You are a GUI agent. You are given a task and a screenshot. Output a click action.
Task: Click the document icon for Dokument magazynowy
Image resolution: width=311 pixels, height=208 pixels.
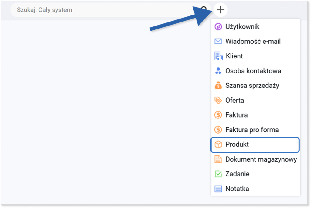point(218,159)
